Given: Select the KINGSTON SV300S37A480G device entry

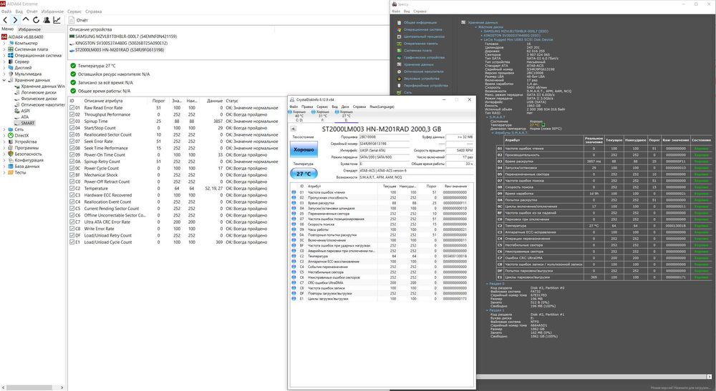Looking at the screenshot, I should click(118, 43).
